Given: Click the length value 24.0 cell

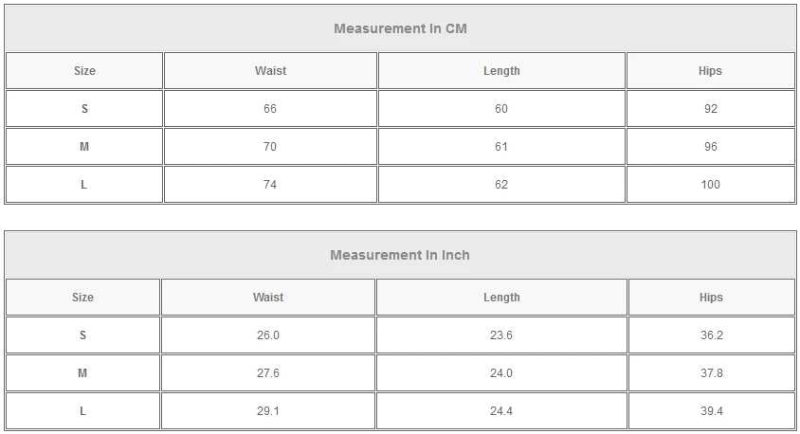Looking at the screenshot, I should 501,373.
